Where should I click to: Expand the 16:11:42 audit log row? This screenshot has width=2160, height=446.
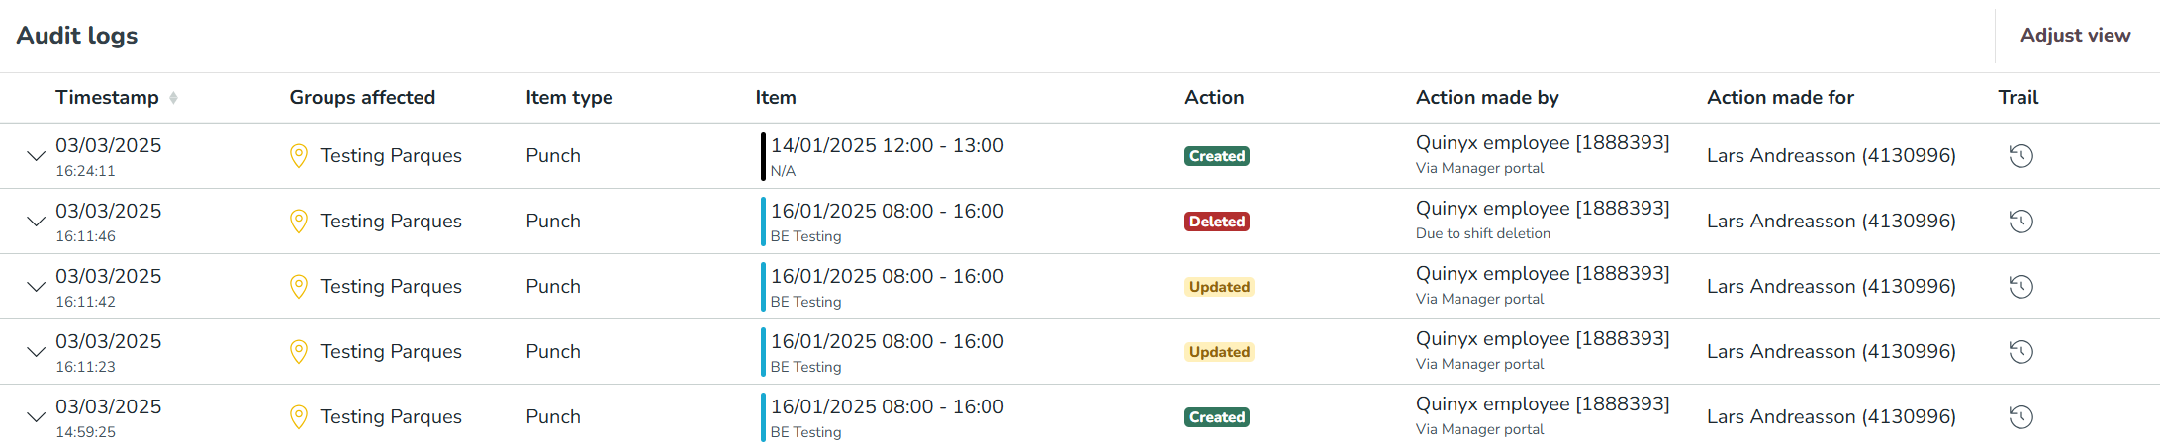pos(36,287)
